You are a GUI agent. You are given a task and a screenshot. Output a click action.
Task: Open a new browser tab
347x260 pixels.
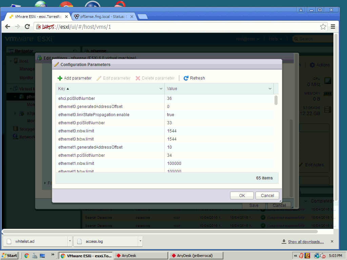point(143,17)
